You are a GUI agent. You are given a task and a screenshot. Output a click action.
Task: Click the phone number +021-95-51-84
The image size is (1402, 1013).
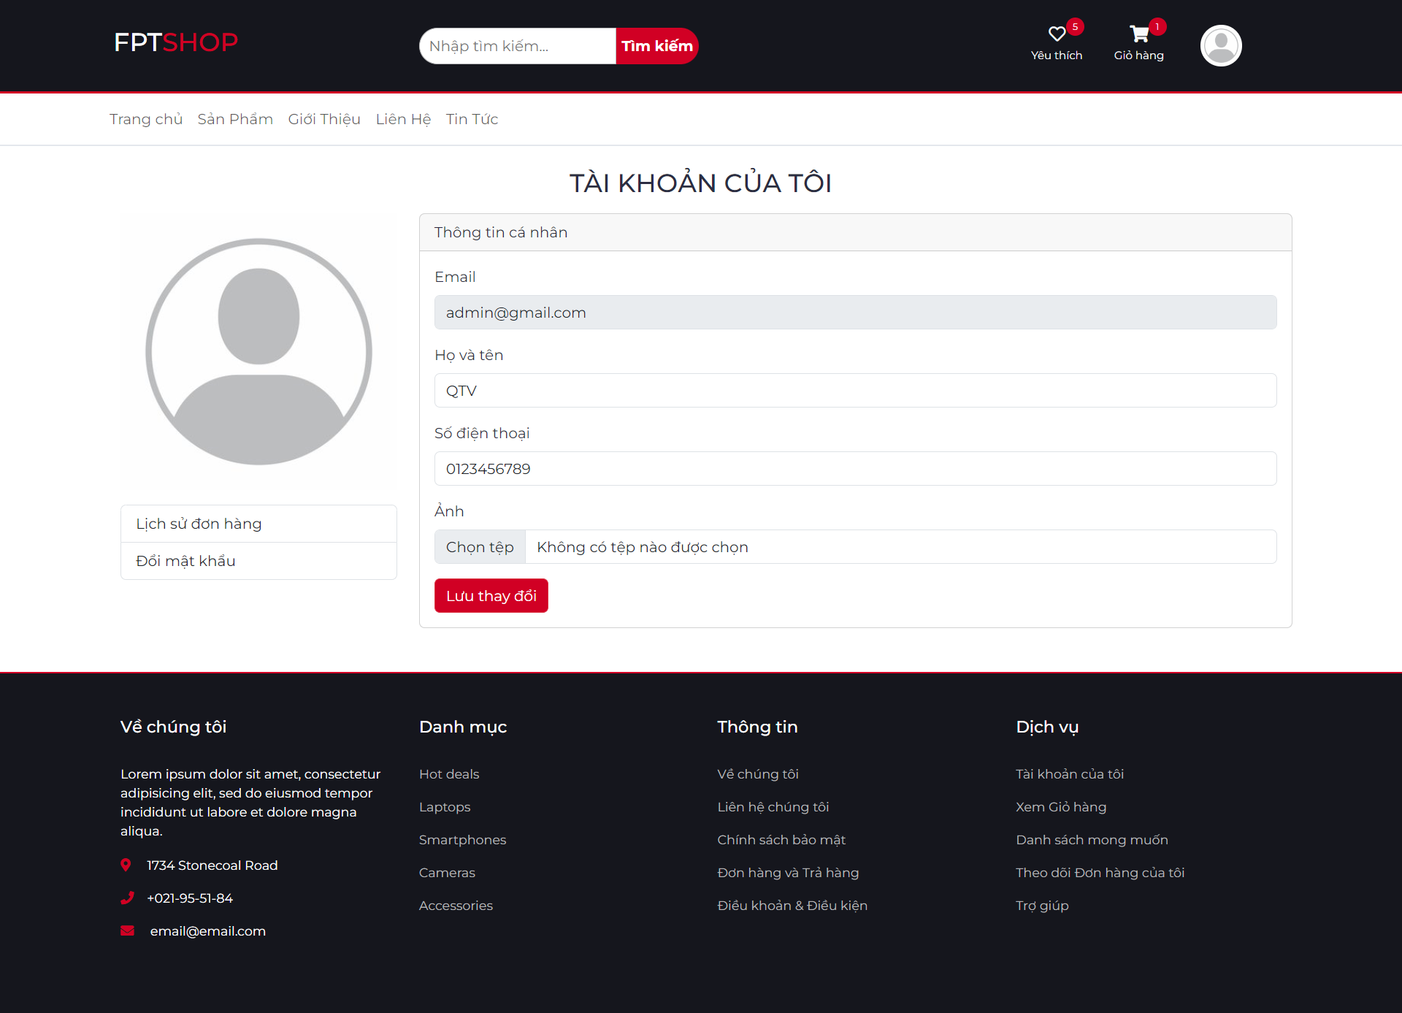(190, 898)
